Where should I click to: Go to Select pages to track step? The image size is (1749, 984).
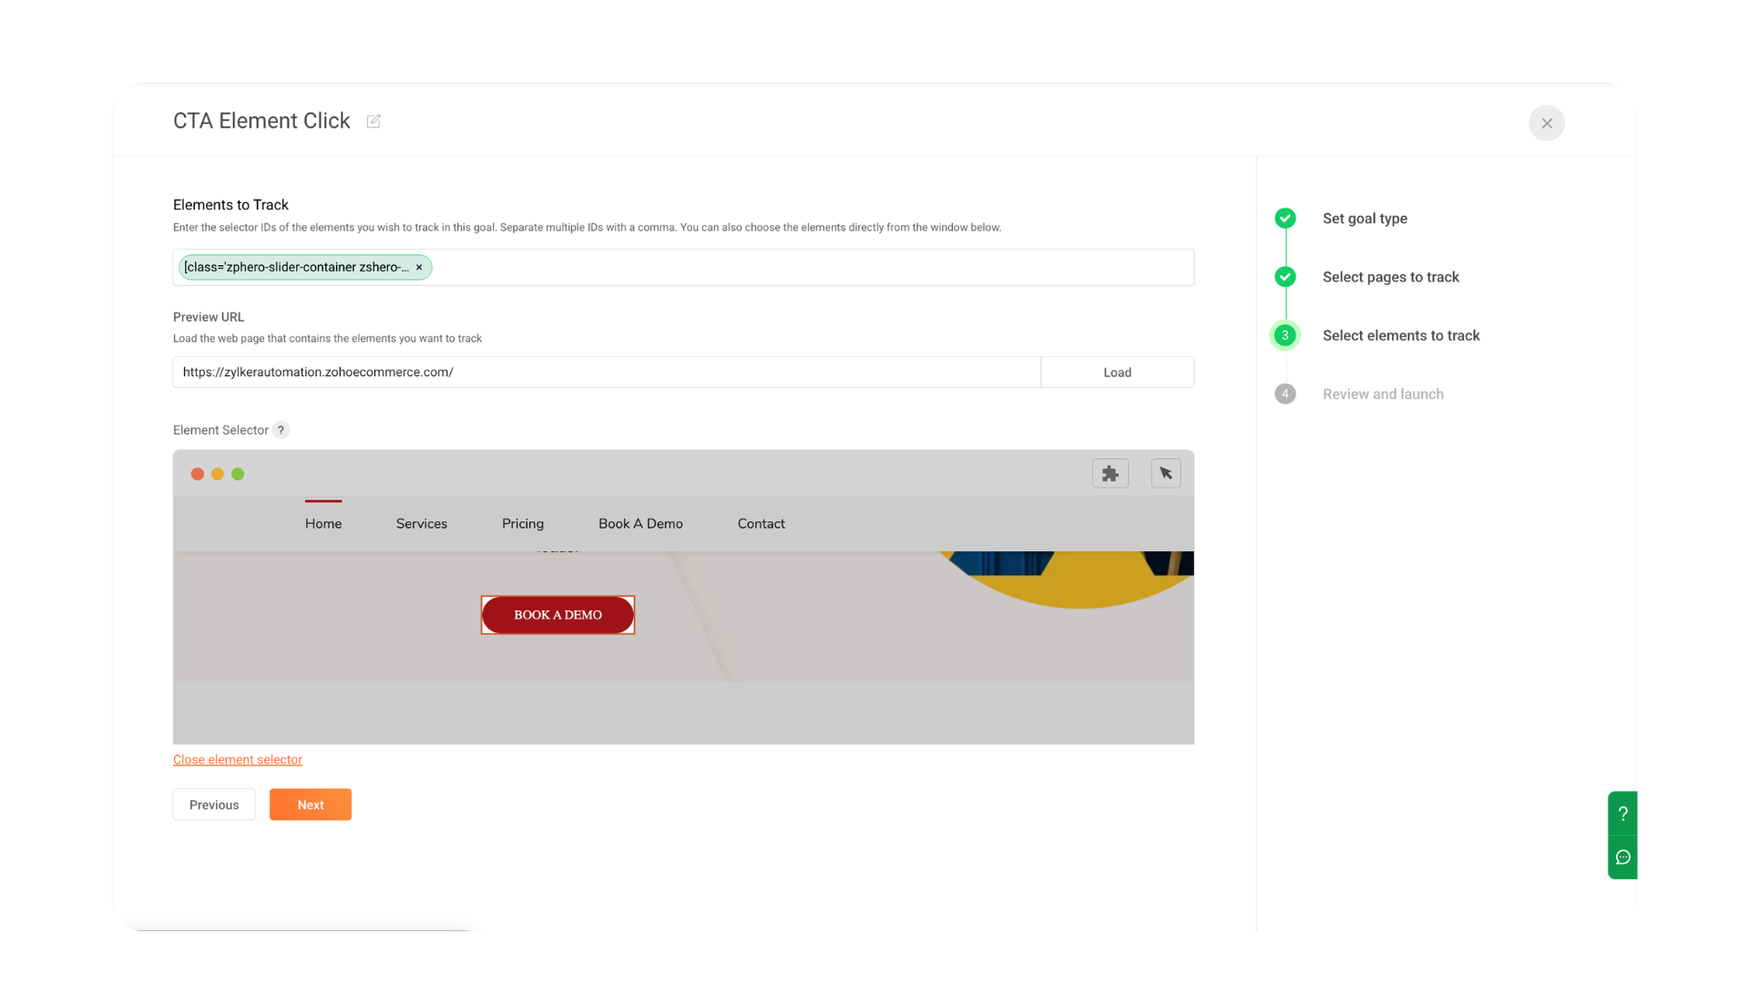(x=1390, y=277)
